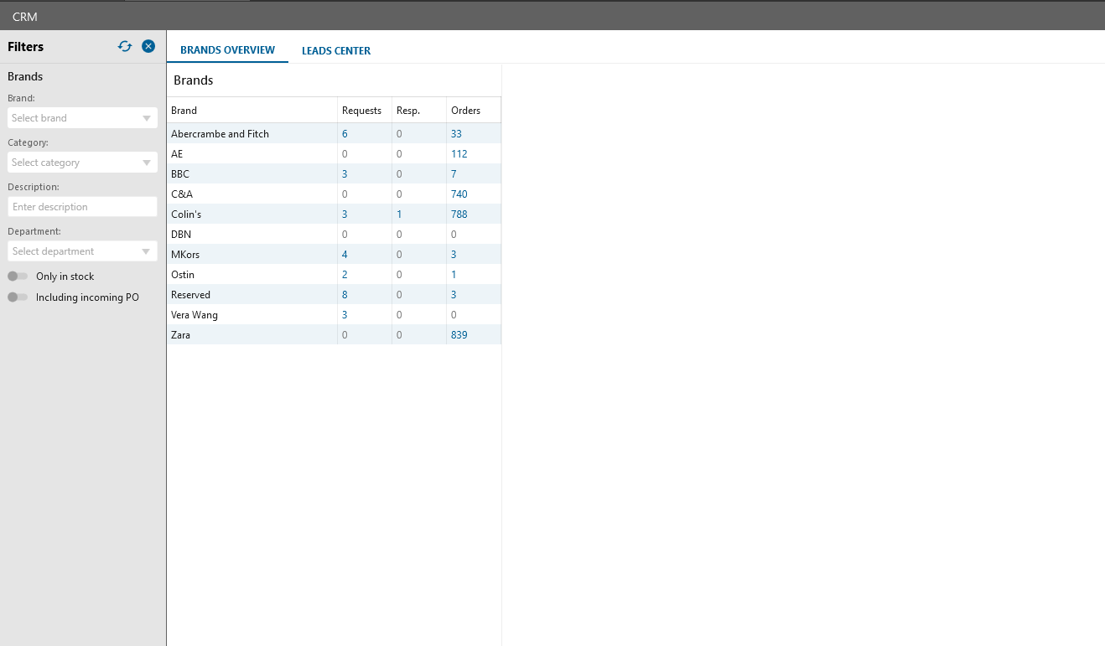Click the CRM title in header bar
The width and height of the screenshot is (1105, 646).
(25, 17)
